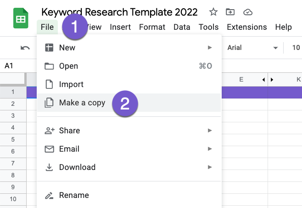
Task: Click the Open folder icon
Action: click(x=49, y=66)
